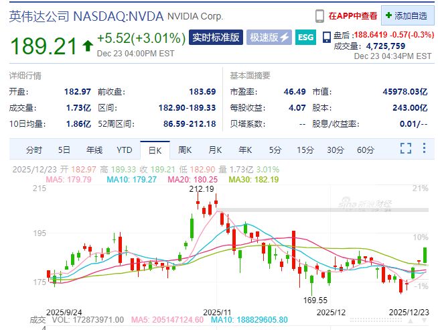Click the ESG badge icon
438x330 pixels.
coord(306,38)
